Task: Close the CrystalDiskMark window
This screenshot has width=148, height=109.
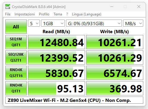Action: click(x=139, y=7)
